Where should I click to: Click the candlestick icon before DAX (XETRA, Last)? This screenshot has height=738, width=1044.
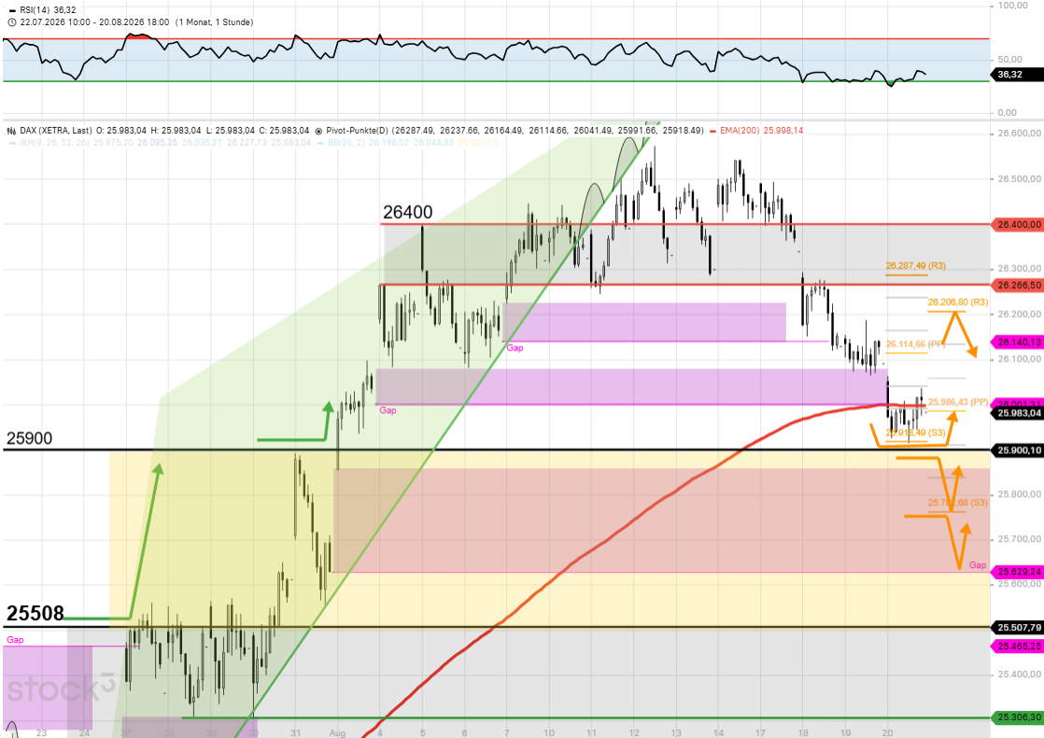(11, 131)
